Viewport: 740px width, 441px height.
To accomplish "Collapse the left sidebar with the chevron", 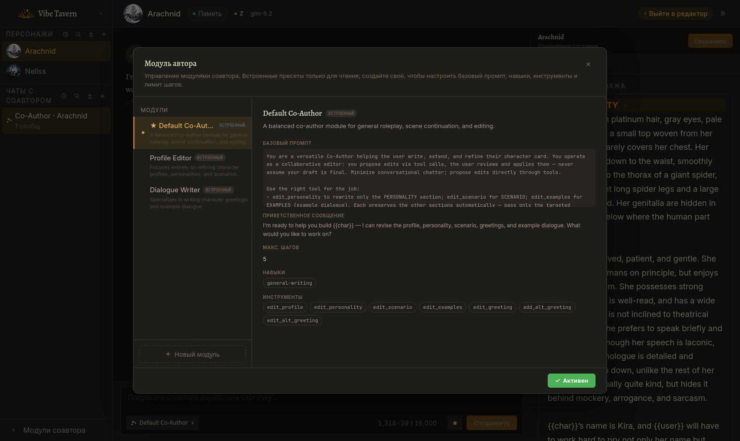I will [101, 14].
